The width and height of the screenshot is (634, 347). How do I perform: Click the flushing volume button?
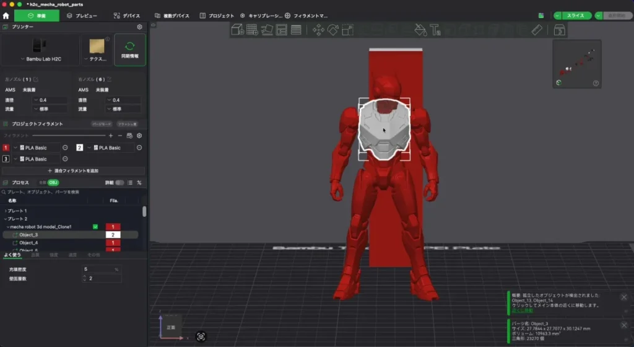point(127,124)
